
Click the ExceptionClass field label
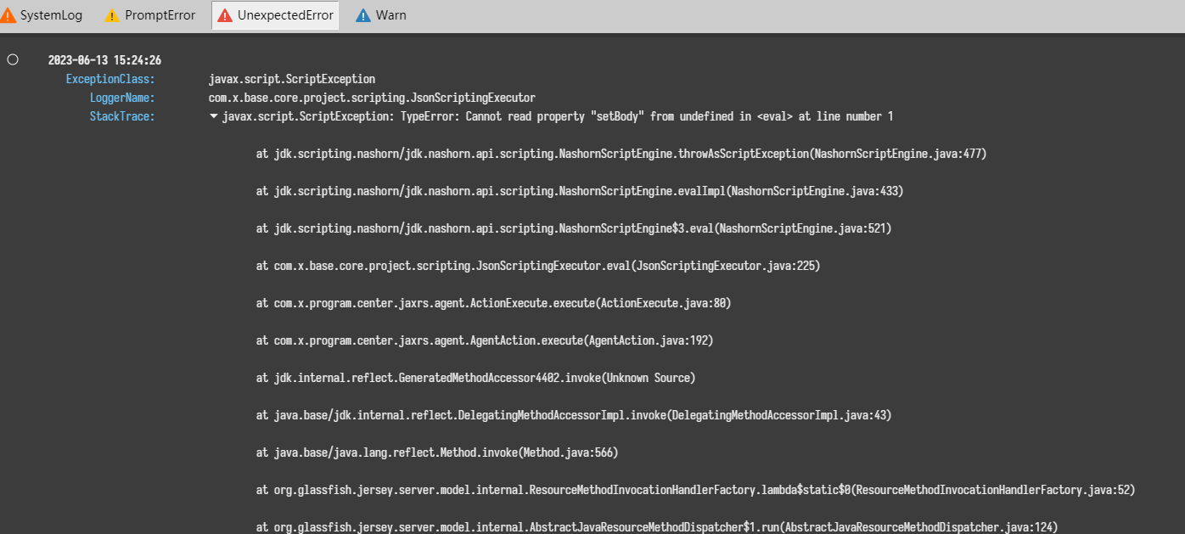(110, 79)
